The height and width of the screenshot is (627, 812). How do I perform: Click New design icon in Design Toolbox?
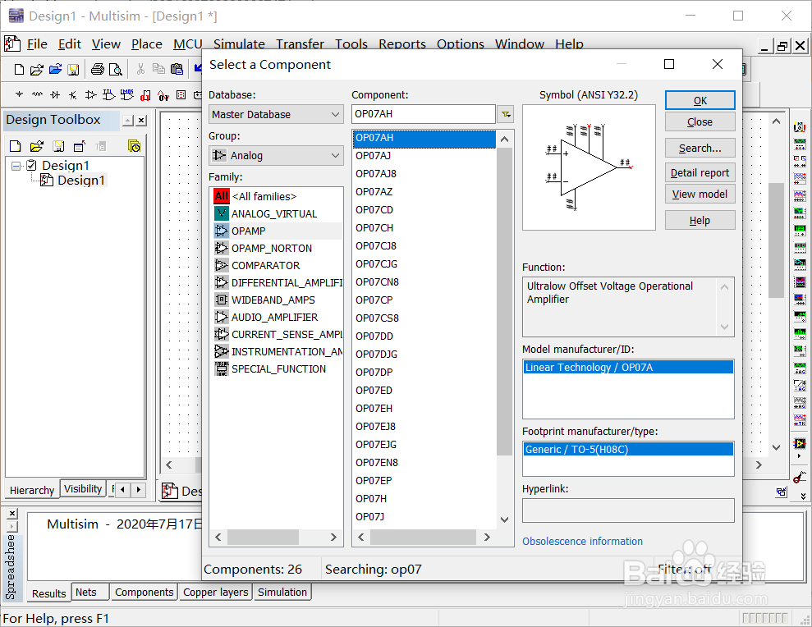16,147
